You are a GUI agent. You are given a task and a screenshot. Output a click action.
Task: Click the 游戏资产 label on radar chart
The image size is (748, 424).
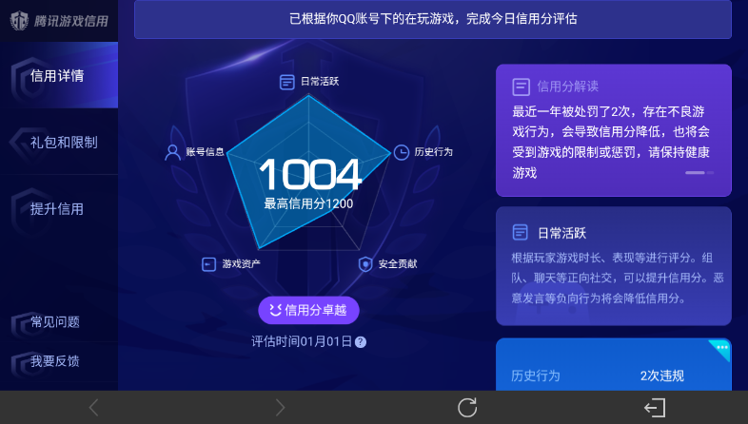click(242, 263)
